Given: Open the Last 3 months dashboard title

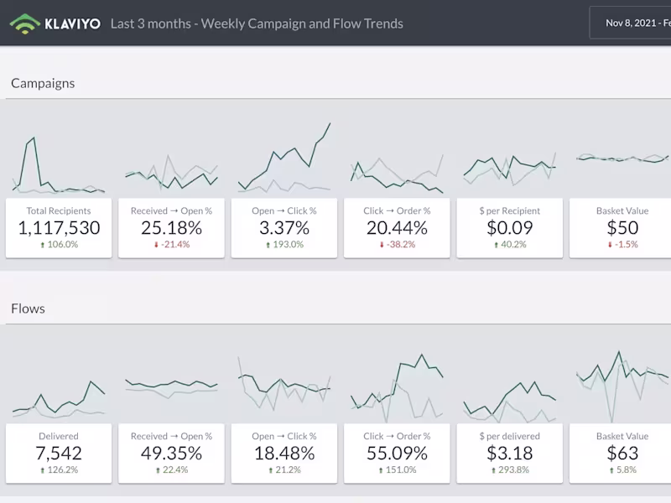Looking at the screenshot, I should (x=256, y=23).
